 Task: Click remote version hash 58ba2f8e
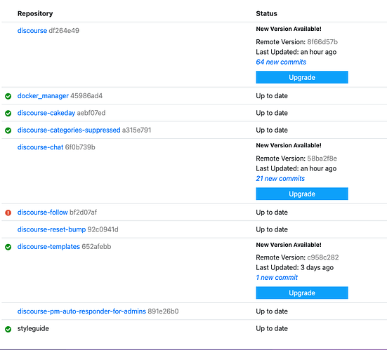click(322, 159)
